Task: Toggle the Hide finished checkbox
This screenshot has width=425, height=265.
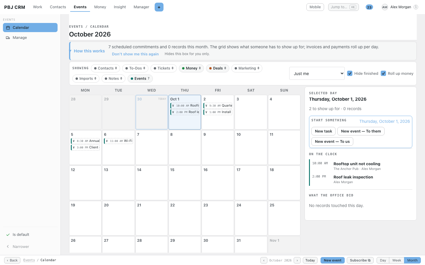Action: (350, 73)
